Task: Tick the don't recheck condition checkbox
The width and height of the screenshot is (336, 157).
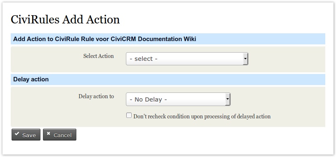Action: pos(129,115)
